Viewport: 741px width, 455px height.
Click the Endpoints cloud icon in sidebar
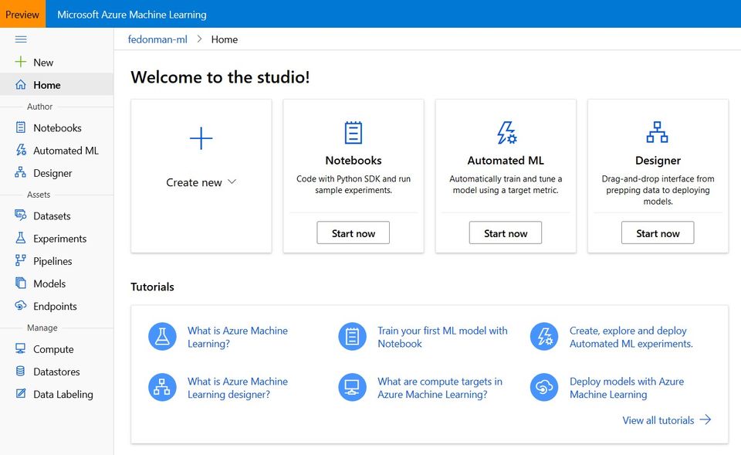[x=20, y=305]
